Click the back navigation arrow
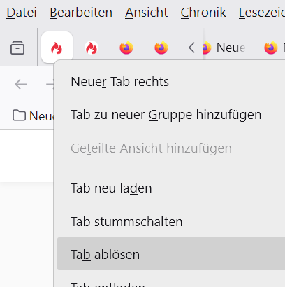285x287 pixels. coord(21,84)
